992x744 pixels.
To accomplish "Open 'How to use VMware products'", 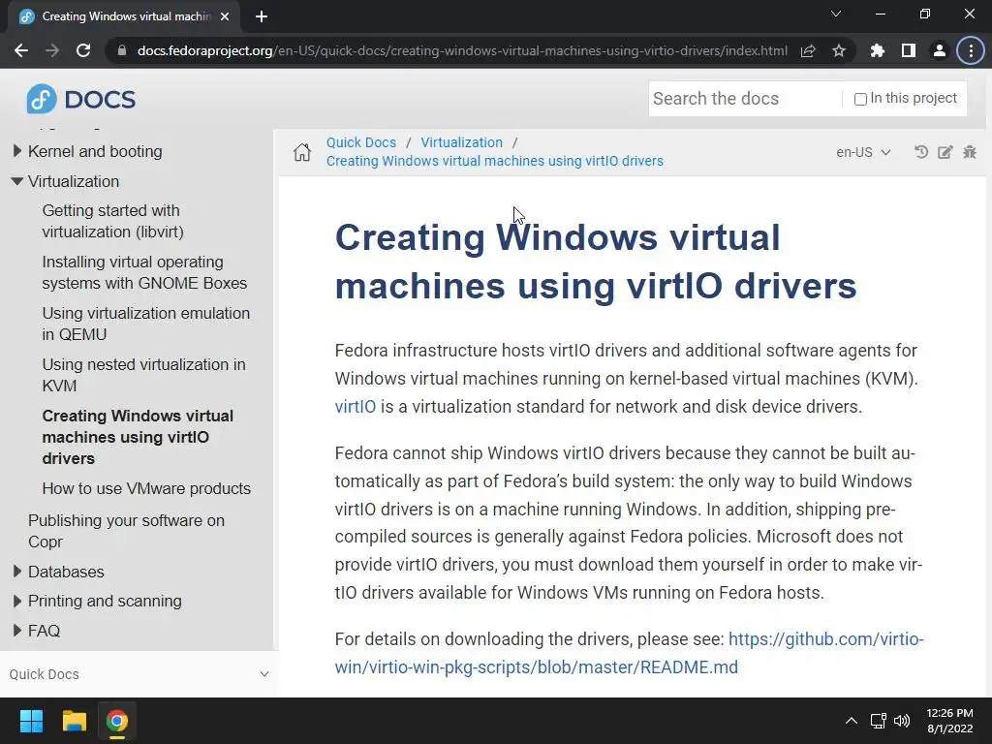I will point(146,488).
